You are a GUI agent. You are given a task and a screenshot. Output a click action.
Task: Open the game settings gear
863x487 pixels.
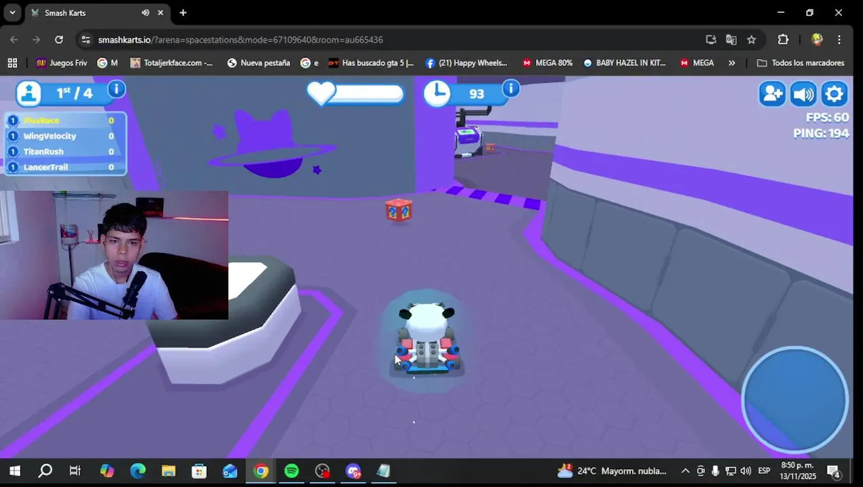(835, 93)
